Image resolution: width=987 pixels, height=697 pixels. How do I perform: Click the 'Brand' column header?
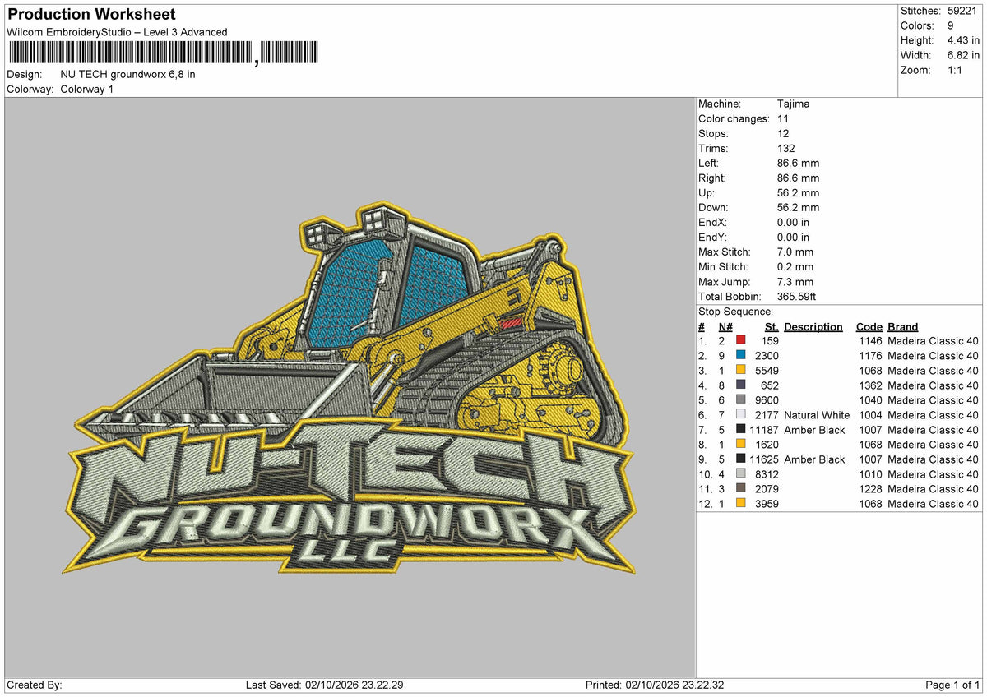pos(903,326)
